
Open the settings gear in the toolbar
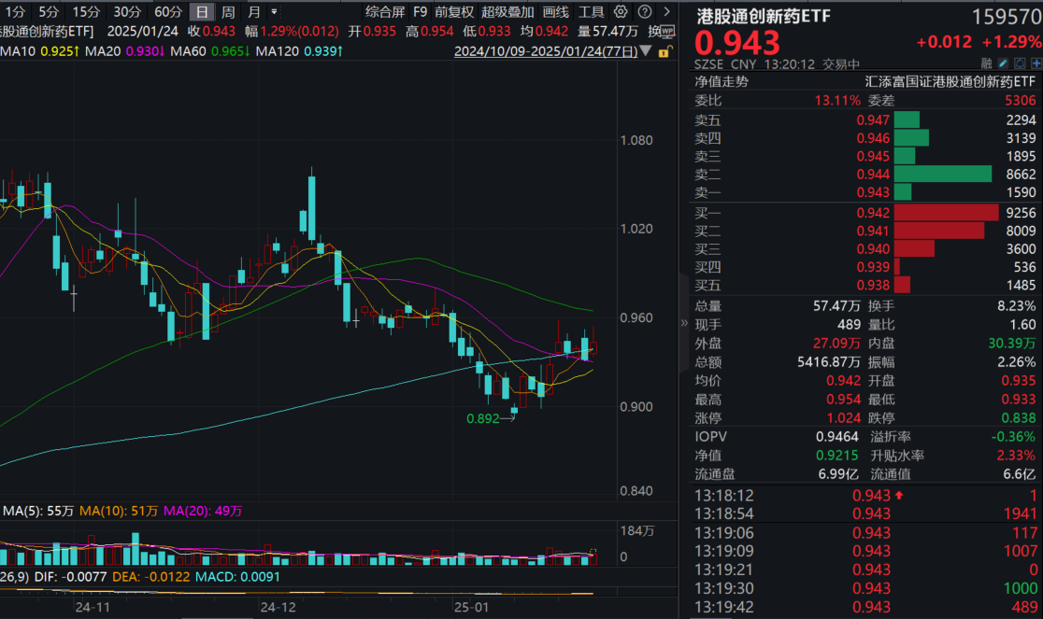619,12
